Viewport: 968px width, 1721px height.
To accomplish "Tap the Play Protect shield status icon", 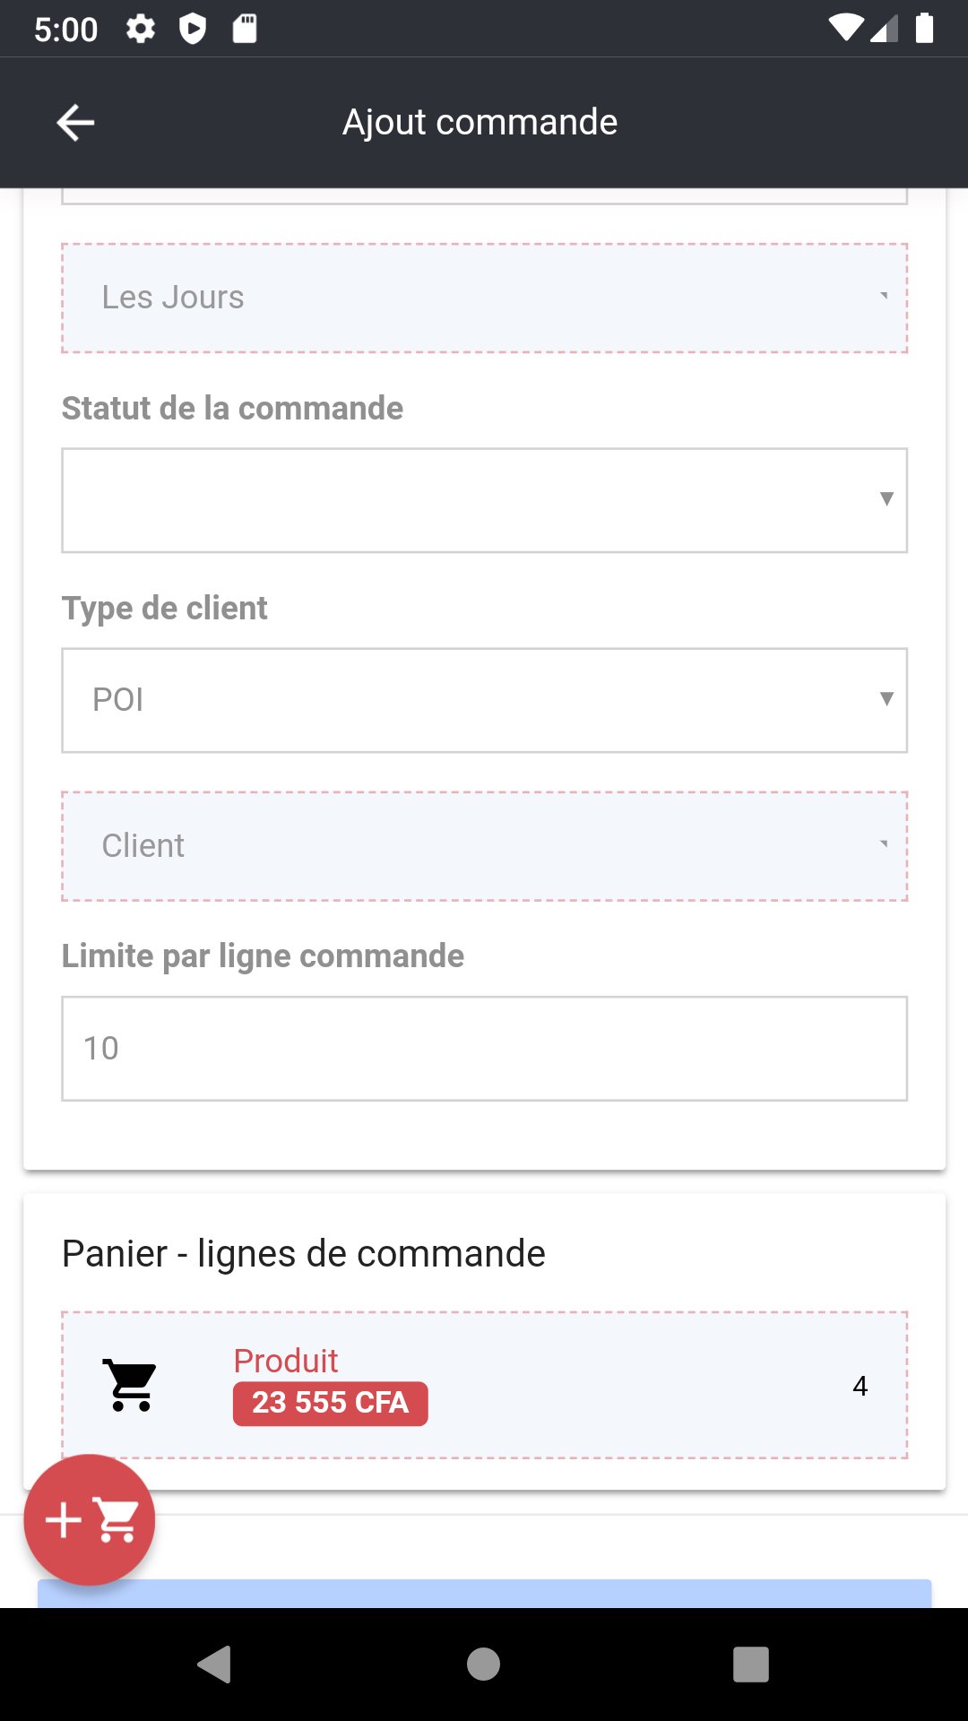I will [x=193, y=30].
